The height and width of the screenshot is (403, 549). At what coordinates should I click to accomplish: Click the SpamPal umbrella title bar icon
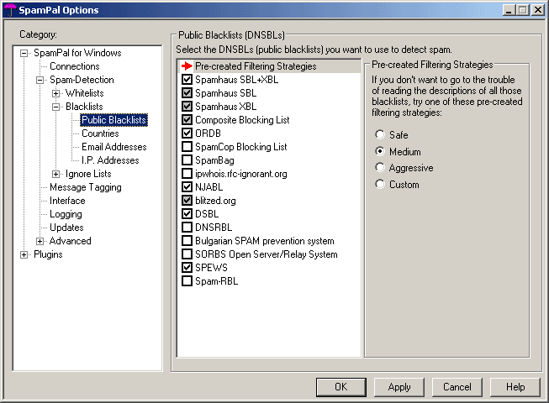tap(10, 10)
